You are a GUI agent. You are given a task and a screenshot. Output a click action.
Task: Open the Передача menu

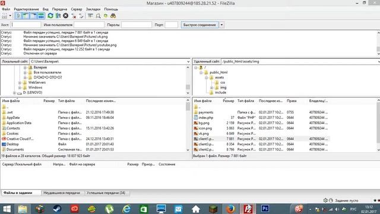59,9
